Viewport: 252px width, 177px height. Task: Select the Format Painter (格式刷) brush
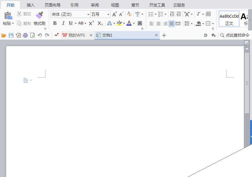pyautogui.click(x=40, y=15)
